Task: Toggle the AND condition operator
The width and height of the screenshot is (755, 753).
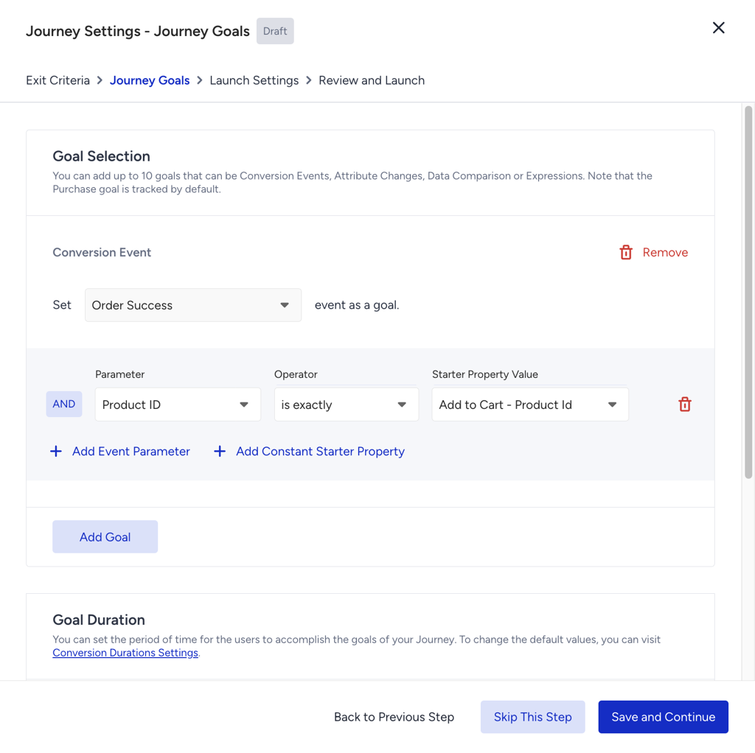Action: (x=64, y=404)
